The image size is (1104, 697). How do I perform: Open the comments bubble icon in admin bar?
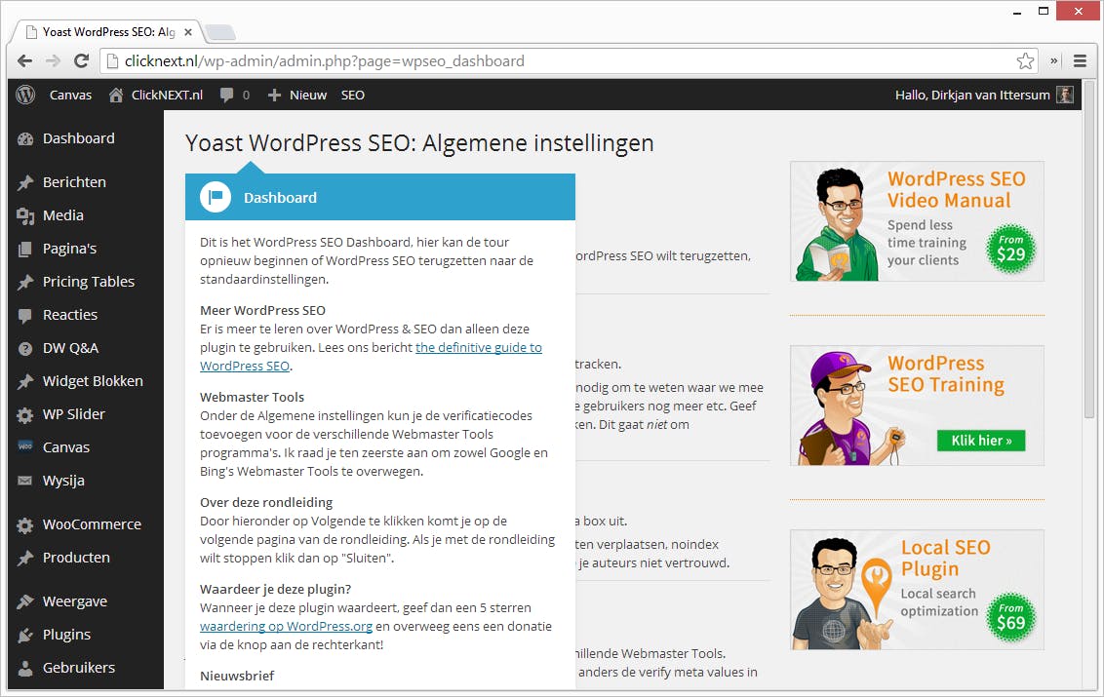(226, 95)
